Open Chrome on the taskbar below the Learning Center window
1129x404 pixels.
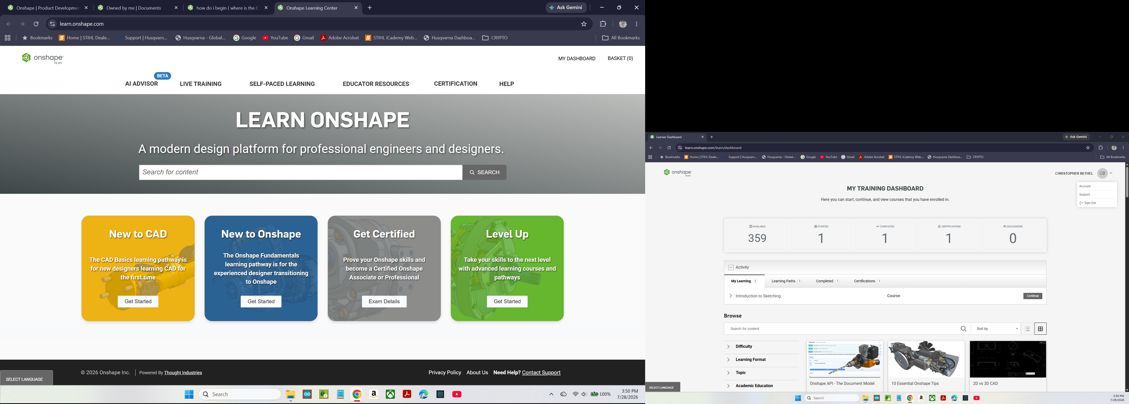(357, 394)
